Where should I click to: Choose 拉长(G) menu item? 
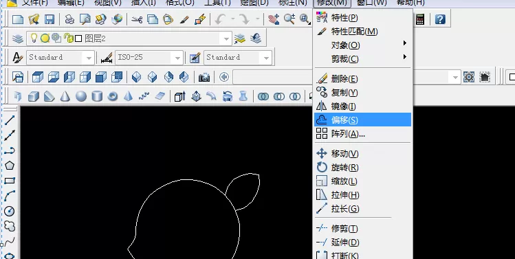362,209
